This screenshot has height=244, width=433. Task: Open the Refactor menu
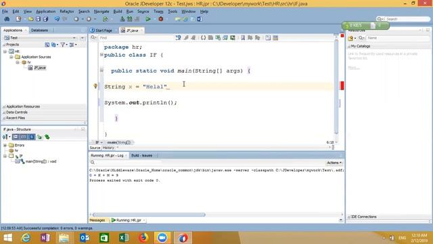(x=67, y=12)
